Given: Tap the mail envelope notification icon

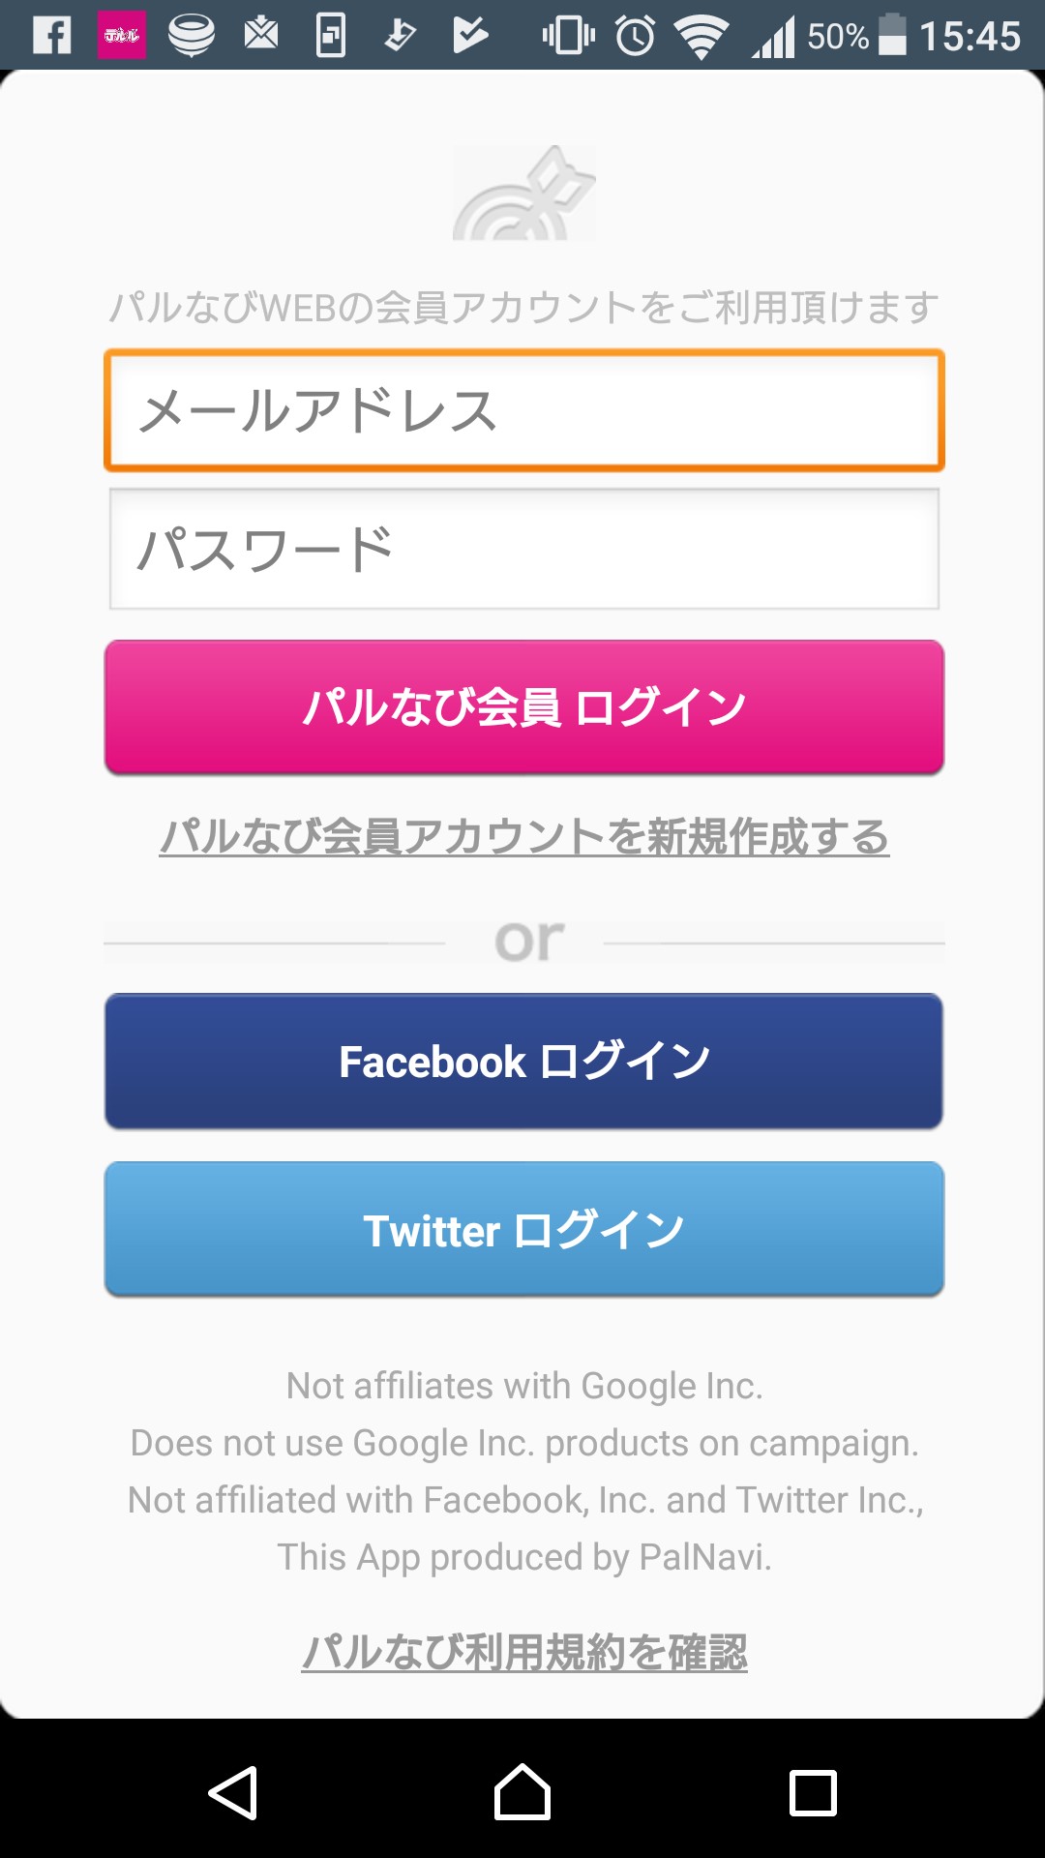Looking at the screenshot, I should (261, 36).
